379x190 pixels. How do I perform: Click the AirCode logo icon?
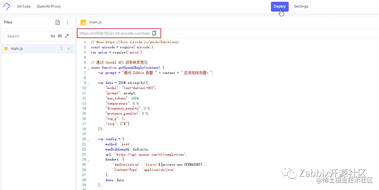pos(6,7)
